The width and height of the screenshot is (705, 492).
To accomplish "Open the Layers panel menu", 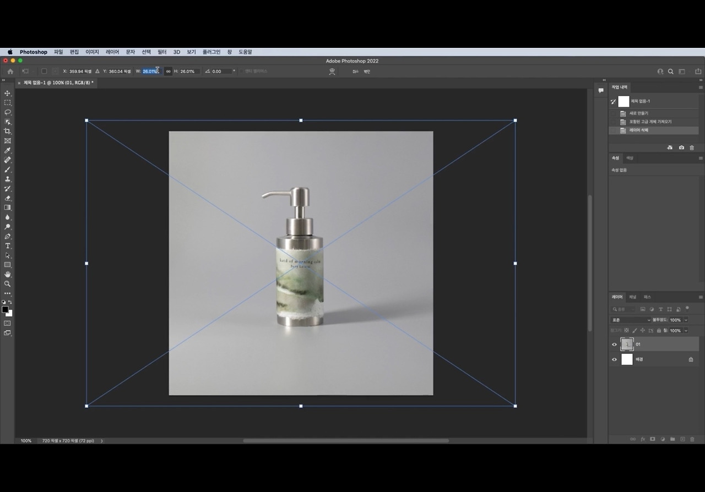I will [x=701, y=297].
